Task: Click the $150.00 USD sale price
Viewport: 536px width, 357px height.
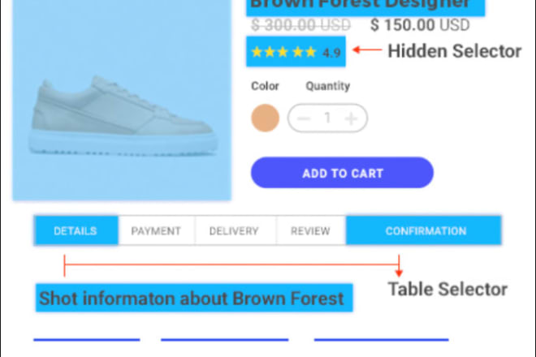Action: pos(420,25)
